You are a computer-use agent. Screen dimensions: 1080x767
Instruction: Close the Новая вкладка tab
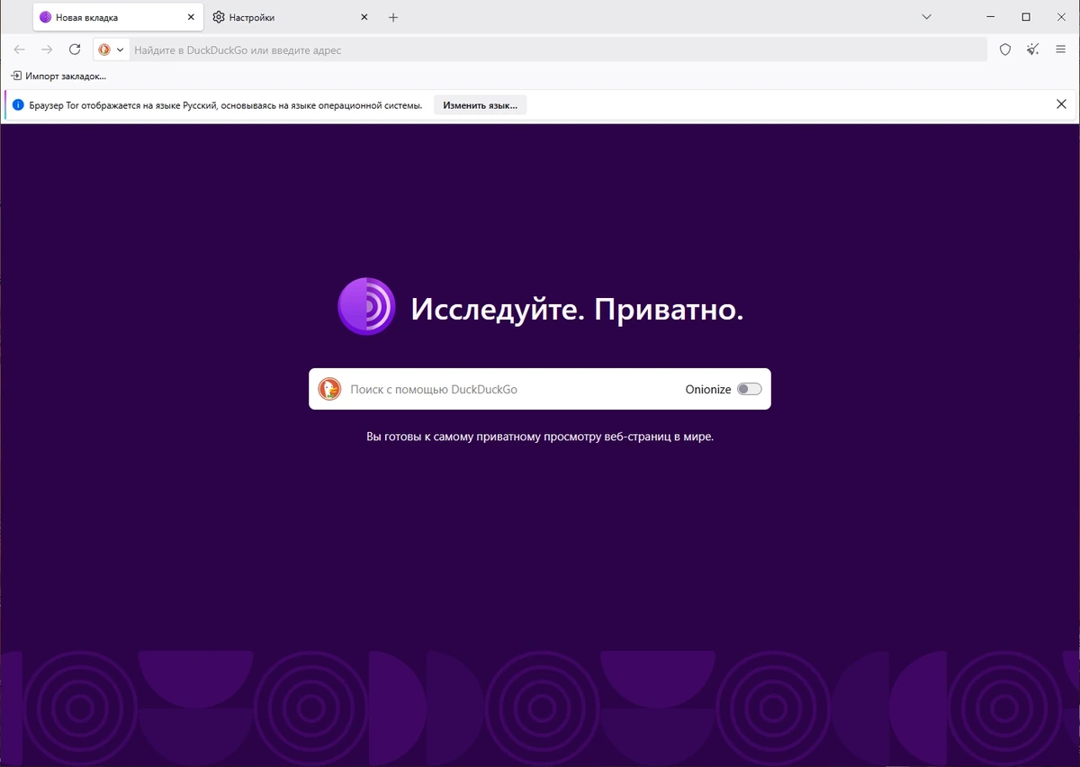191,17
